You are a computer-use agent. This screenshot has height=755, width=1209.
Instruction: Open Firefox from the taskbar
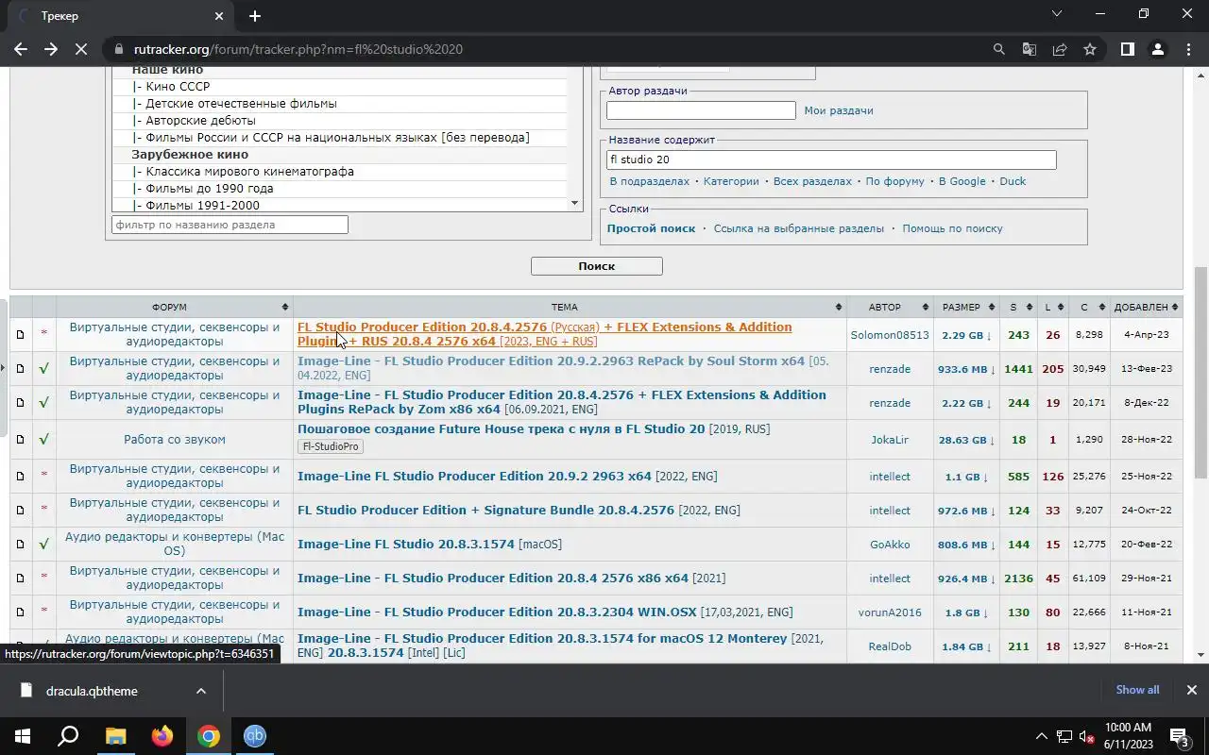(162, 736)
